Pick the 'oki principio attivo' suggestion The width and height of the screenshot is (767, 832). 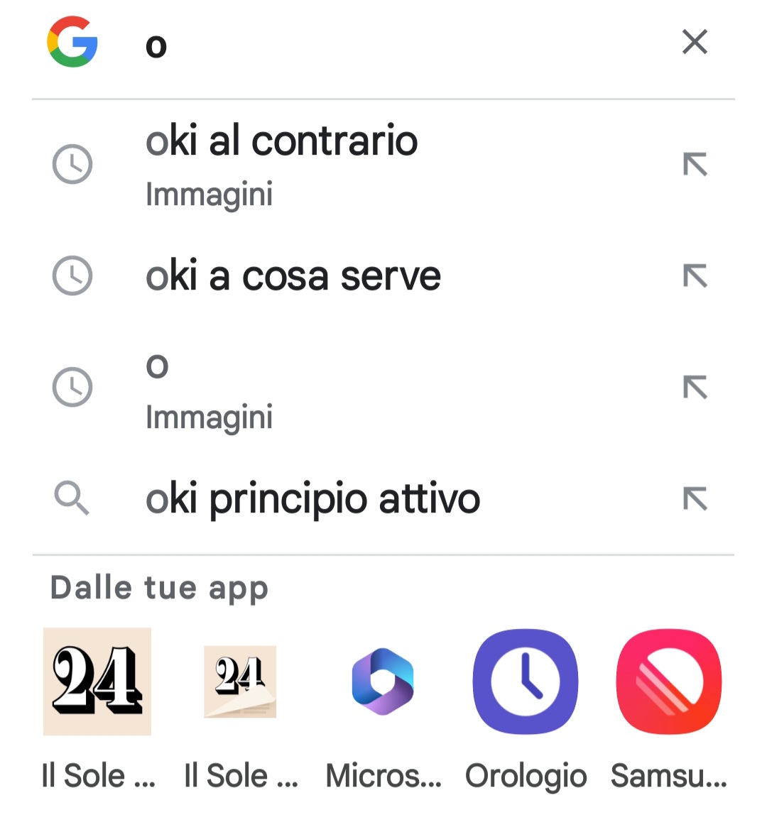click(x=383, y=499)
